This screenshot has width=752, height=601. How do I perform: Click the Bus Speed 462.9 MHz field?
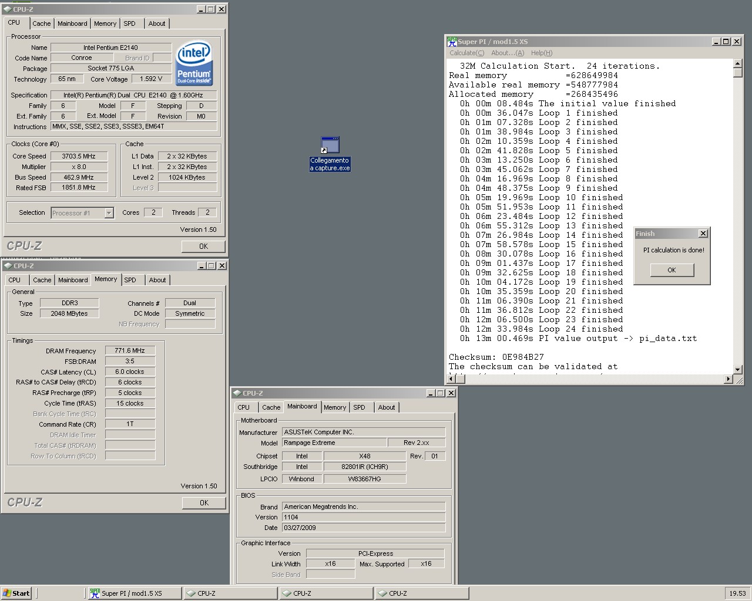(79, 177)
